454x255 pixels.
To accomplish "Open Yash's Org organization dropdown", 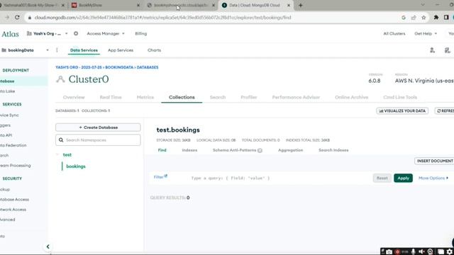I will pos(48,33).
